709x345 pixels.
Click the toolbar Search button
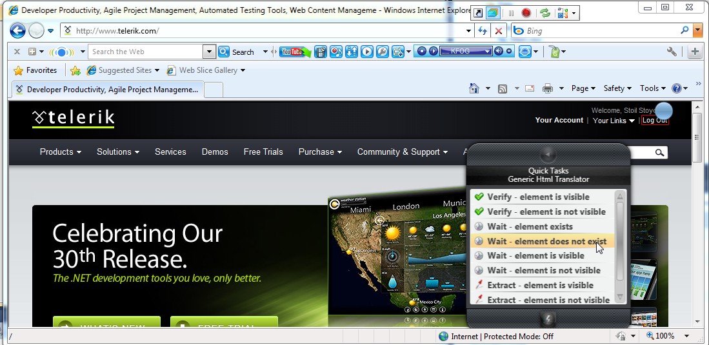click(236, 52)
